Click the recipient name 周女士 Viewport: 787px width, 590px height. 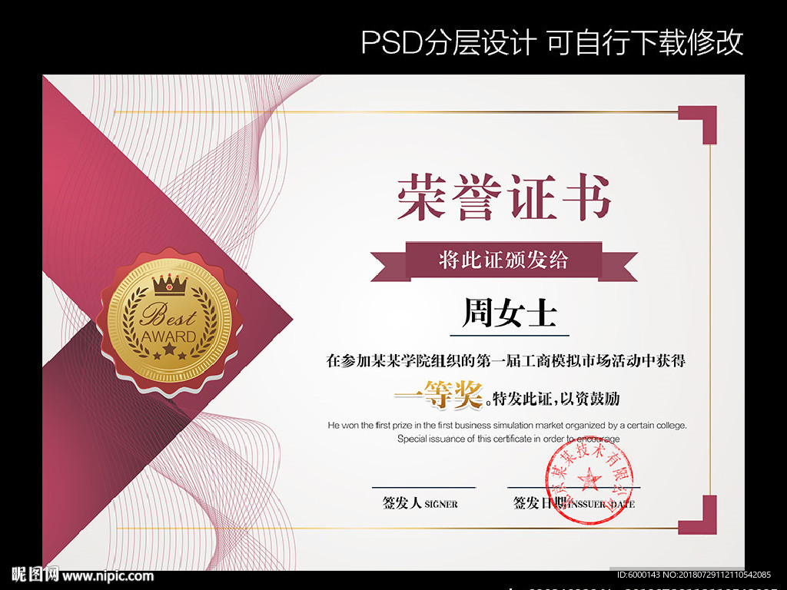click(510, 313)
